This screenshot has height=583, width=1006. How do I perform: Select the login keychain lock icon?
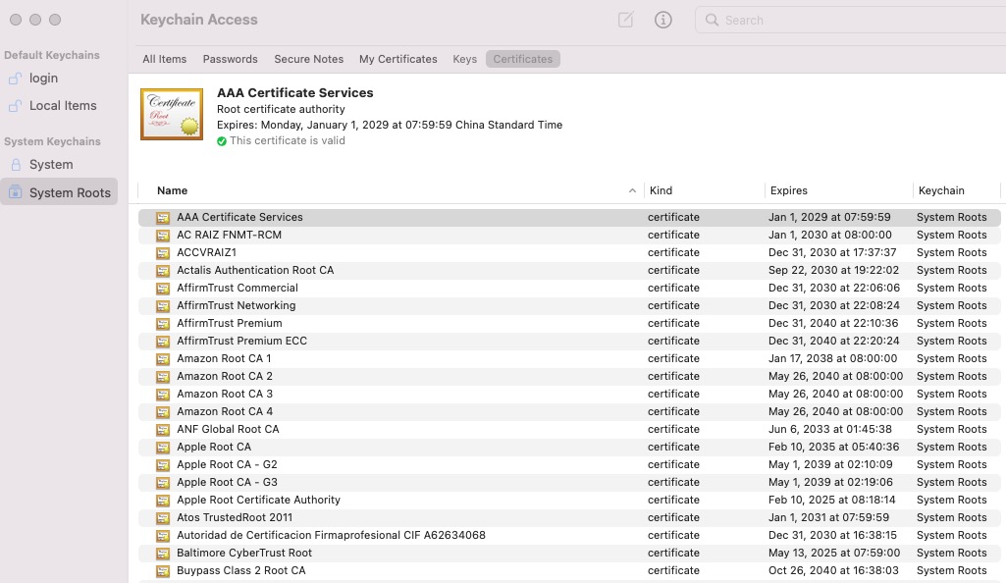tap(16, 79)
